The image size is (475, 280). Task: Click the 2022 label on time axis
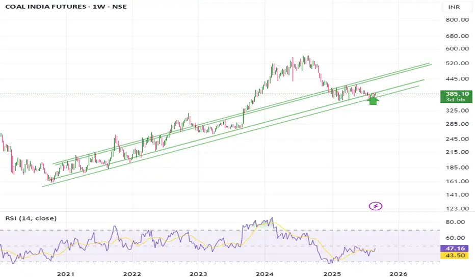(x=132, y=274)
